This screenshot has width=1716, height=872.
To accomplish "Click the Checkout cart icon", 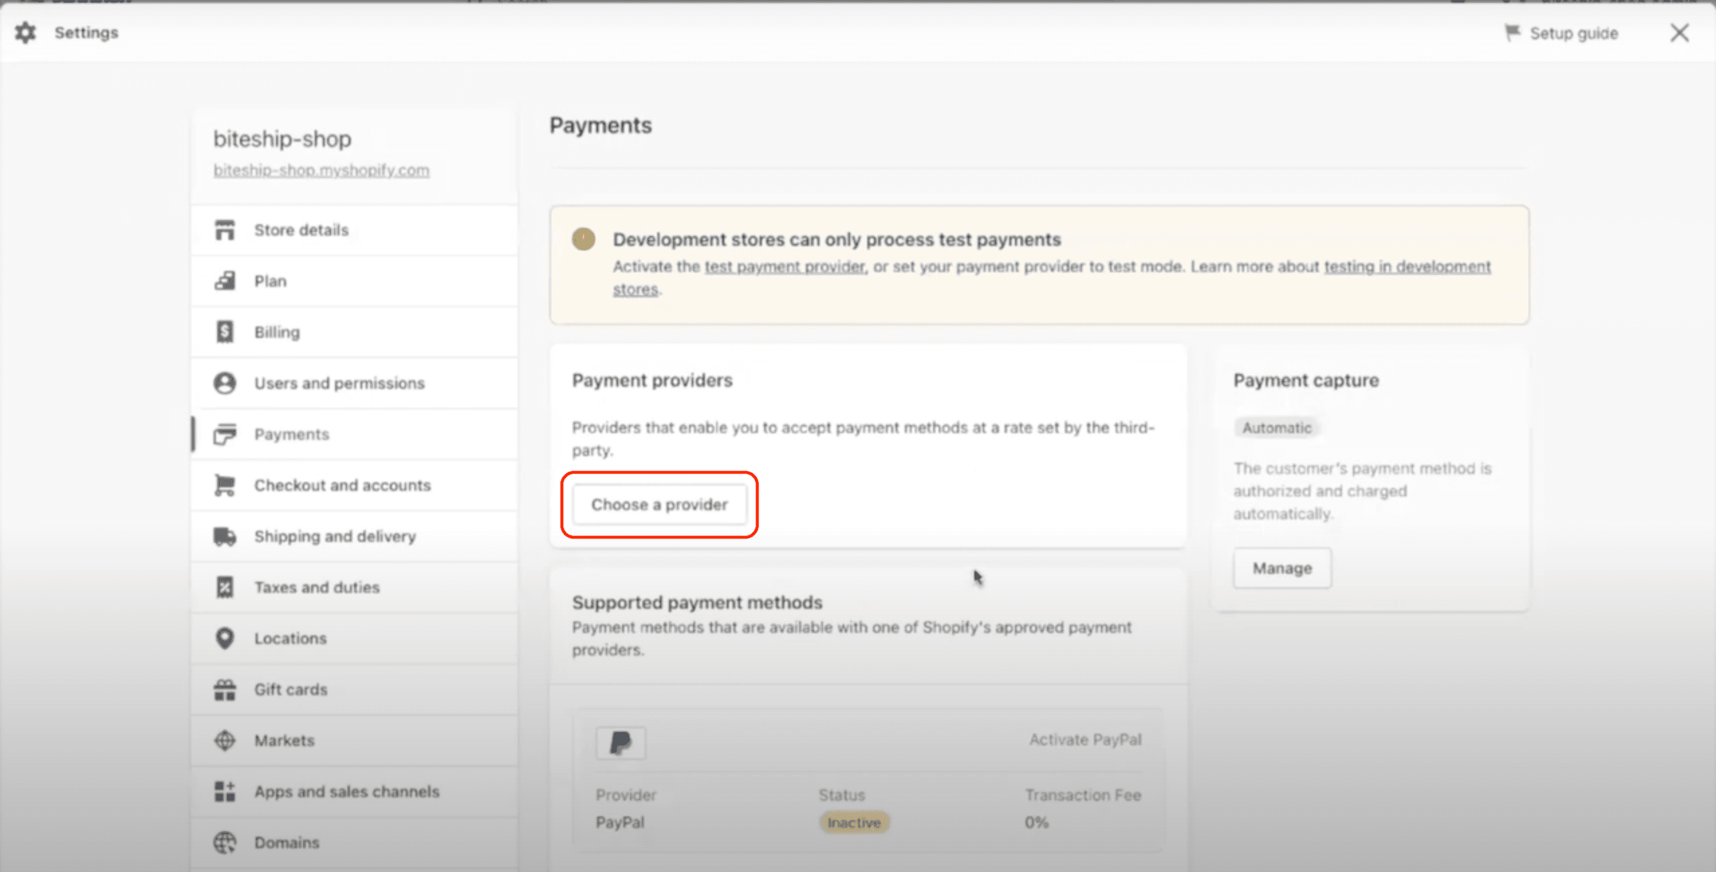I will [225, 485].
